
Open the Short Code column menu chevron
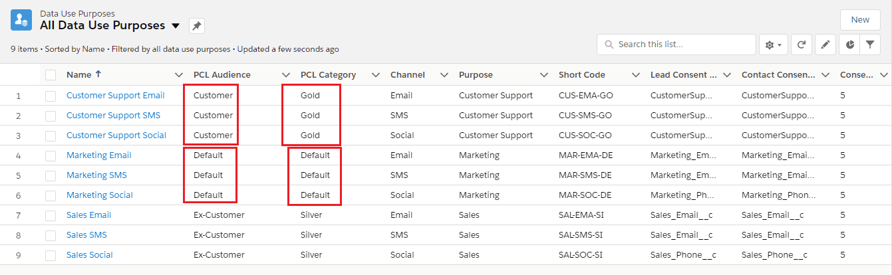coord(636,75)
